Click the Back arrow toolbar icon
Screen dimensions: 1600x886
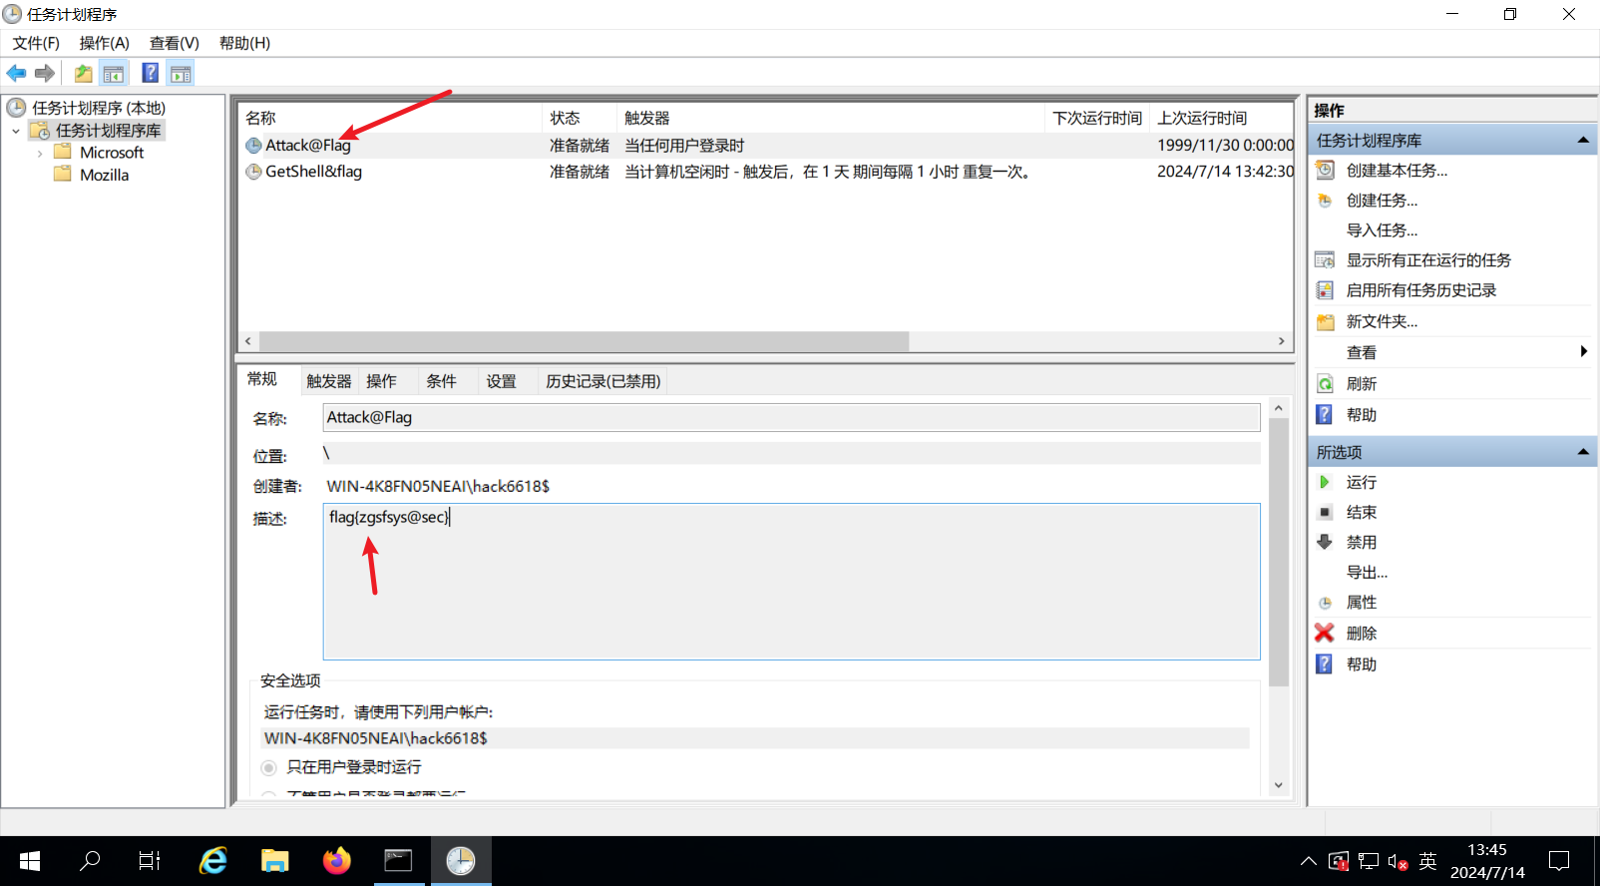(x=16, y=73)
